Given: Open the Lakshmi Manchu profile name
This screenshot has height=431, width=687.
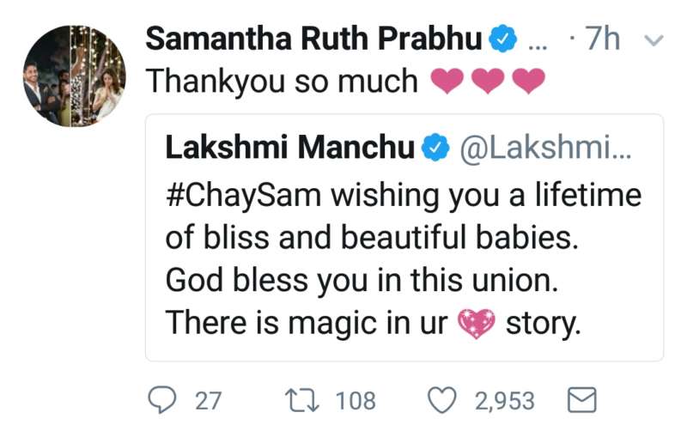Looking at the screenshot, I should (x=289, y=148).
